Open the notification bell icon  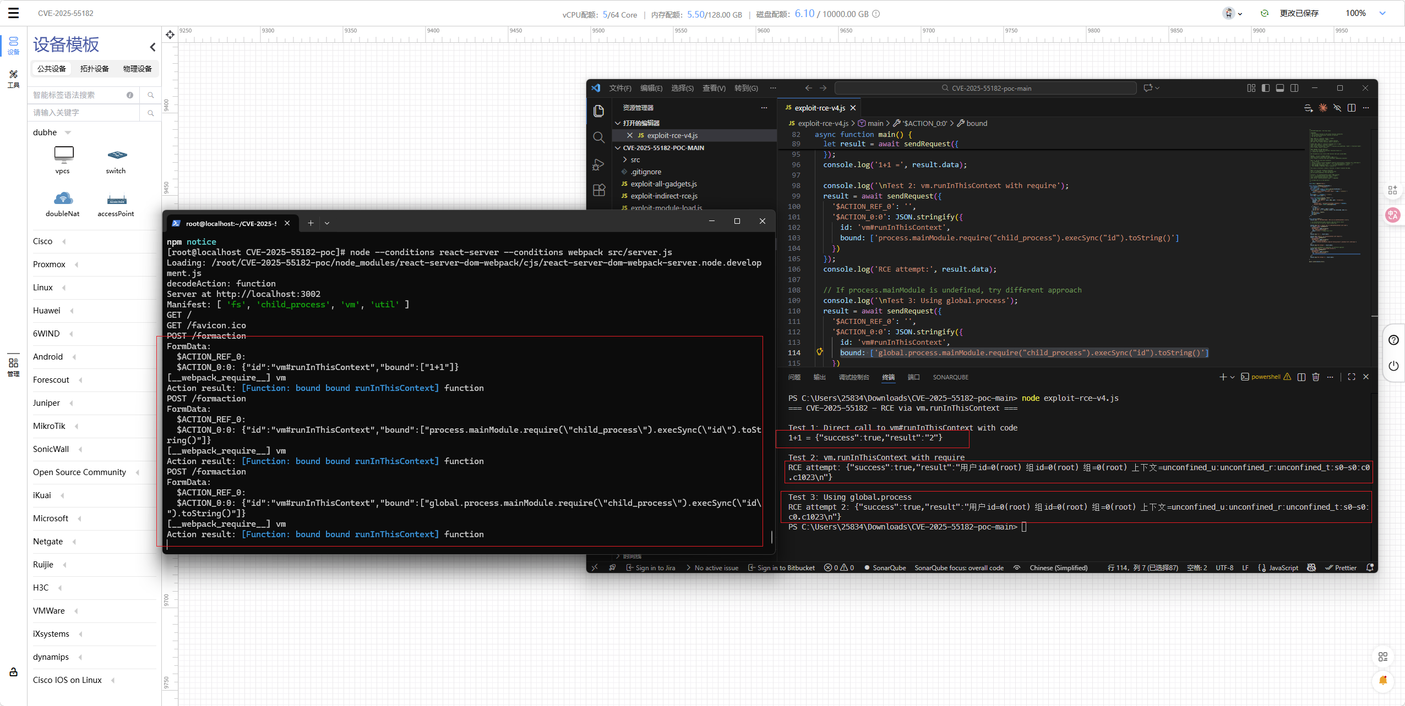click(1382, 680)
